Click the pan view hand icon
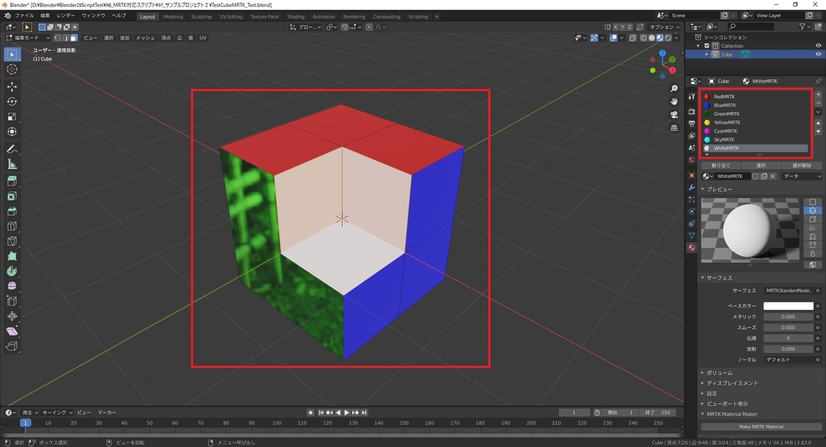Image resolution: width=826 pixels, height=447 pixels. click(674, 102)
